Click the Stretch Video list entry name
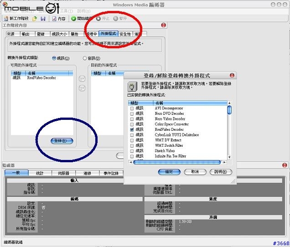 (165, 151)
